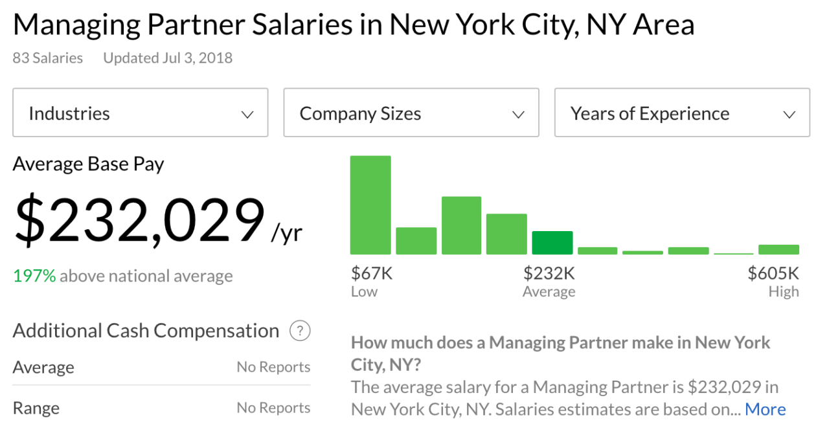Open the Years of Experience filter dropdown
The height and width of the screenshot is (435, 829).
click(682, 113)
